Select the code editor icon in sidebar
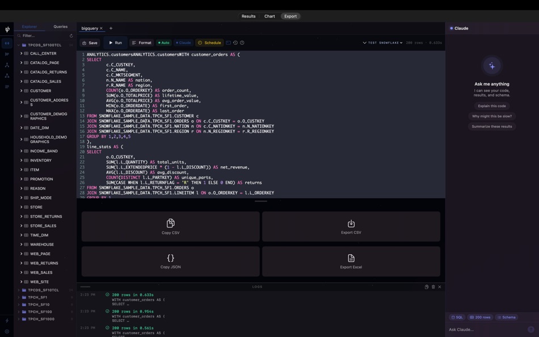 pyautogui.click(x=7, y=43)
